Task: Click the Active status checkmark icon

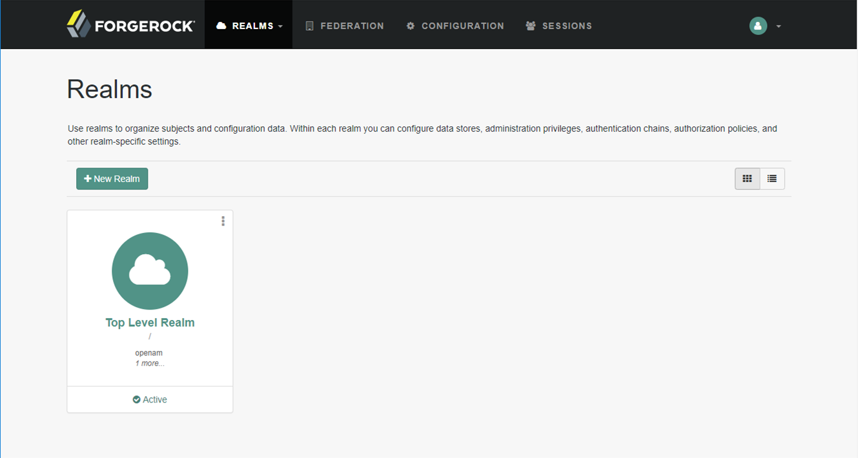Action: (x=136, y=399)
